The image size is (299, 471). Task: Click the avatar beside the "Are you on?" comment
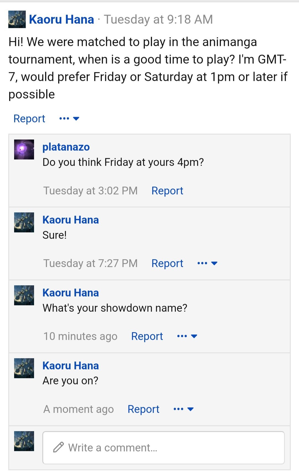click(24, 368)
